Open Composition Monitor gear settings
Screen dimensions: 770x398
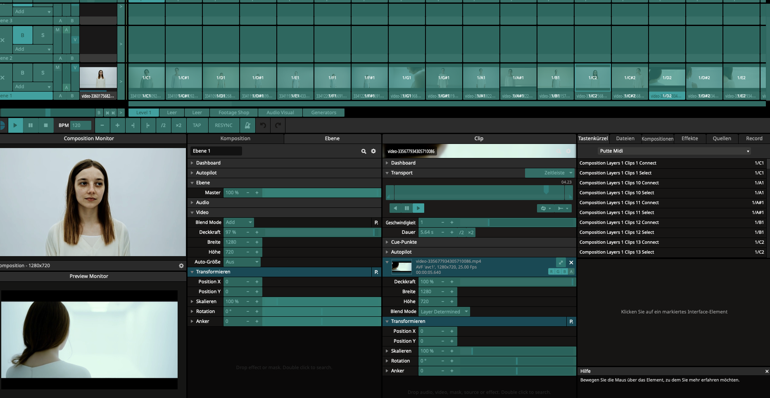tap(181, 266)
